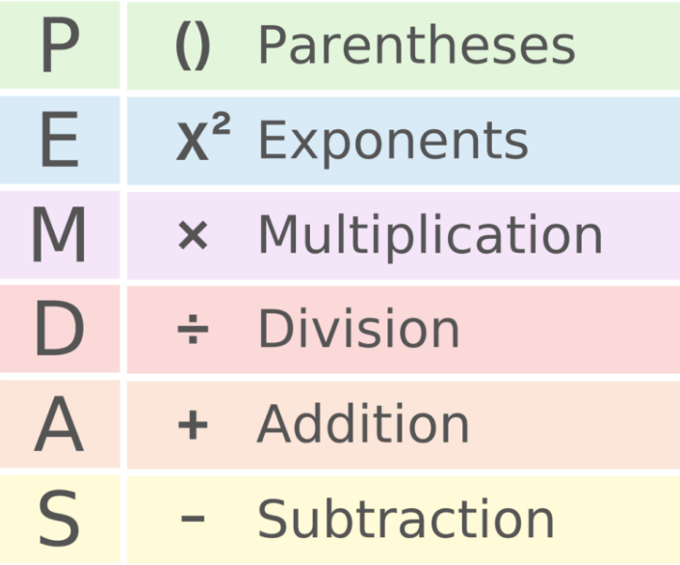This screenshot has width=680, height=565.
Task: Click the minus sign symbol
Action: 193,520
